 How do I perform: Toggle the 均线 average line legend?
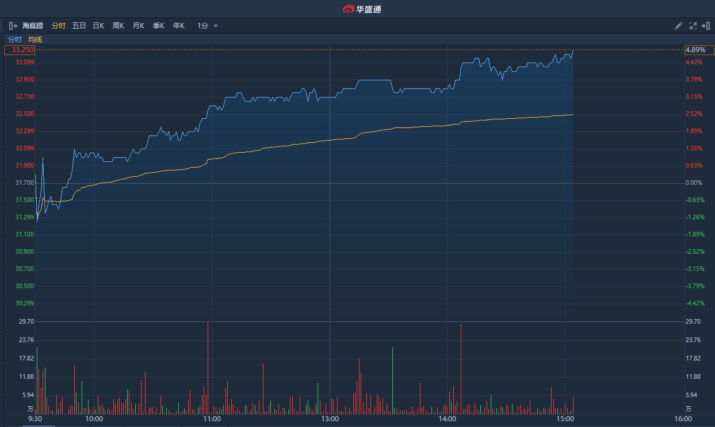pos(35,40)
